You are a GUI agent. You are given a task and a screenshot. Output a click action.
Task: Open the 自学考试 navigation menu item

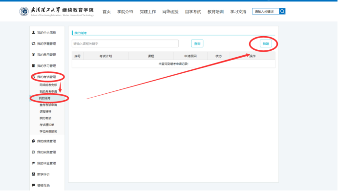193,12
